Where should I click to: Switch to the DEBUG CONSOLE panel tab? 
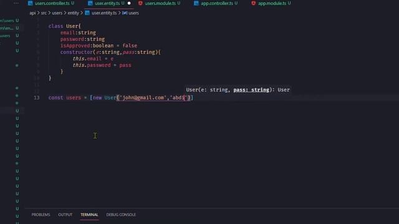point(121,215)
